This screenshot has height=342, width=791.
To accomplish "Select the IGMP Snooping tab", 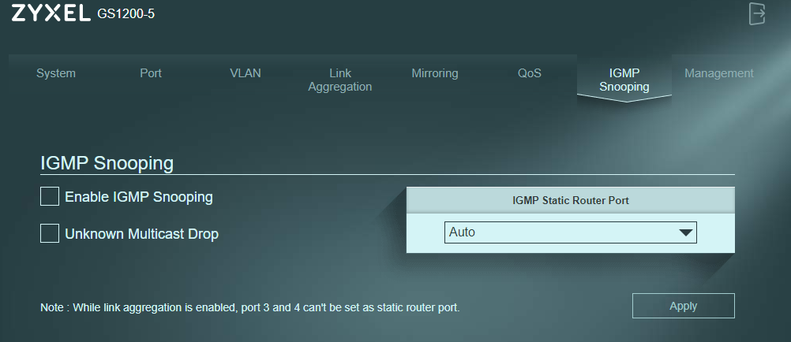I will [x=624, y=80].
